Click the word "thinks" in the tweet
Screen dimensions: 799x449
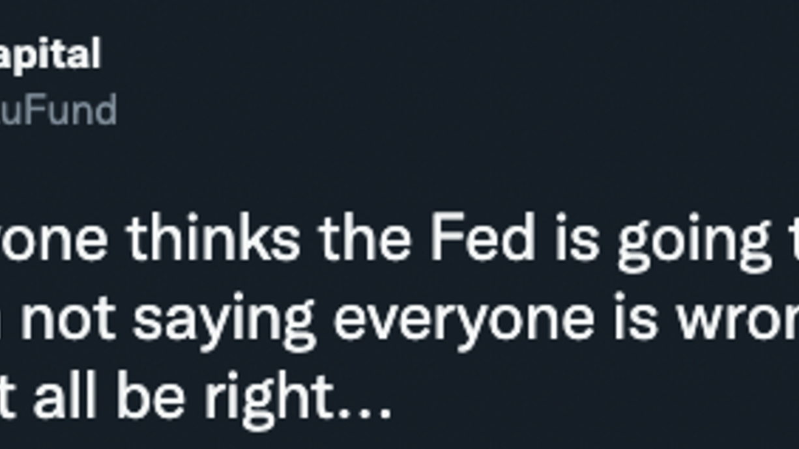pos(213,239)
